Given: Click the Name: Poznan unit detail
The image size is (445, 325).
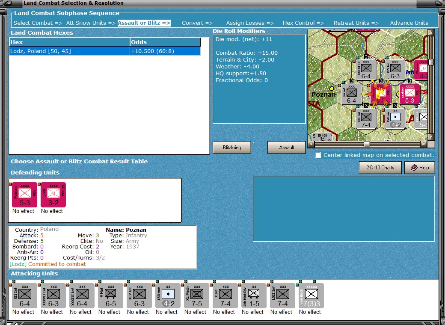Looking at the screenshot, I should tap(126, 230).
